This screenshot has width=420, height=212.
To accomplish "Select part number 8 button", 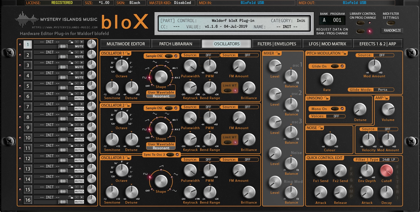I will click(x=28, y=117).
